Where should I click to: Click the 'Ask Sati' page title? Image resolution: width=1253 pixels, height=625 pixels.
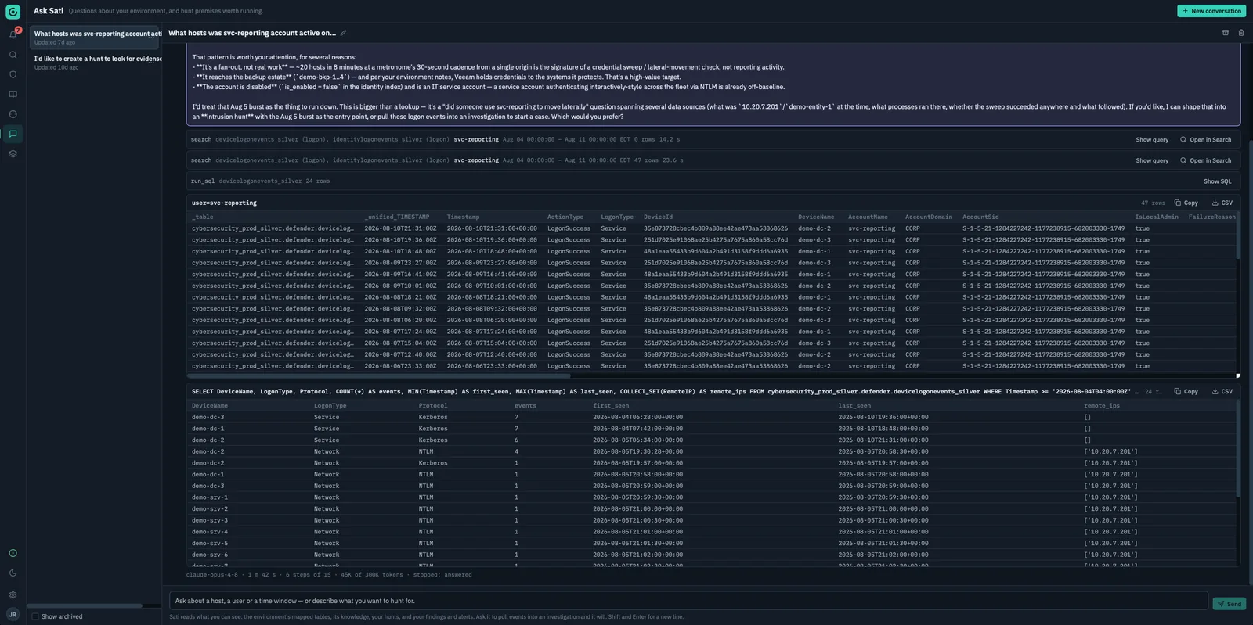(x=49, y=11)
